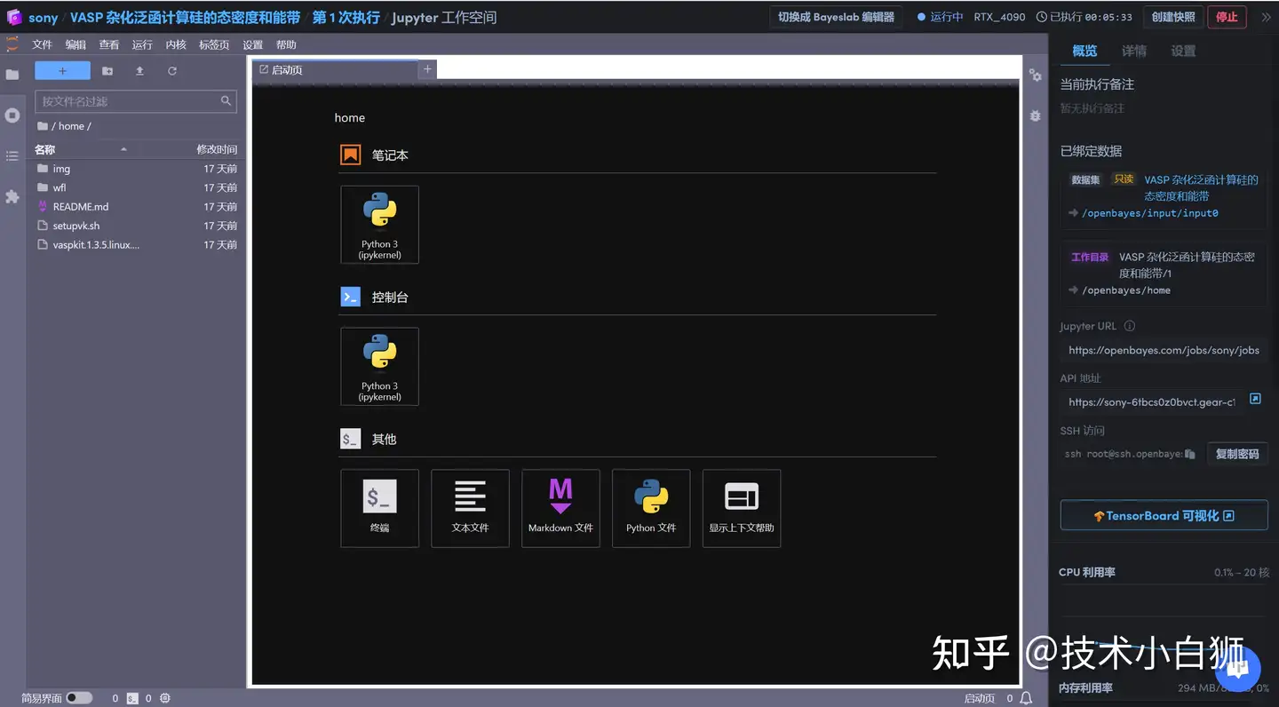1279x707 pixels.
Task: Create a new Markdown 文件
Action: 560,508
